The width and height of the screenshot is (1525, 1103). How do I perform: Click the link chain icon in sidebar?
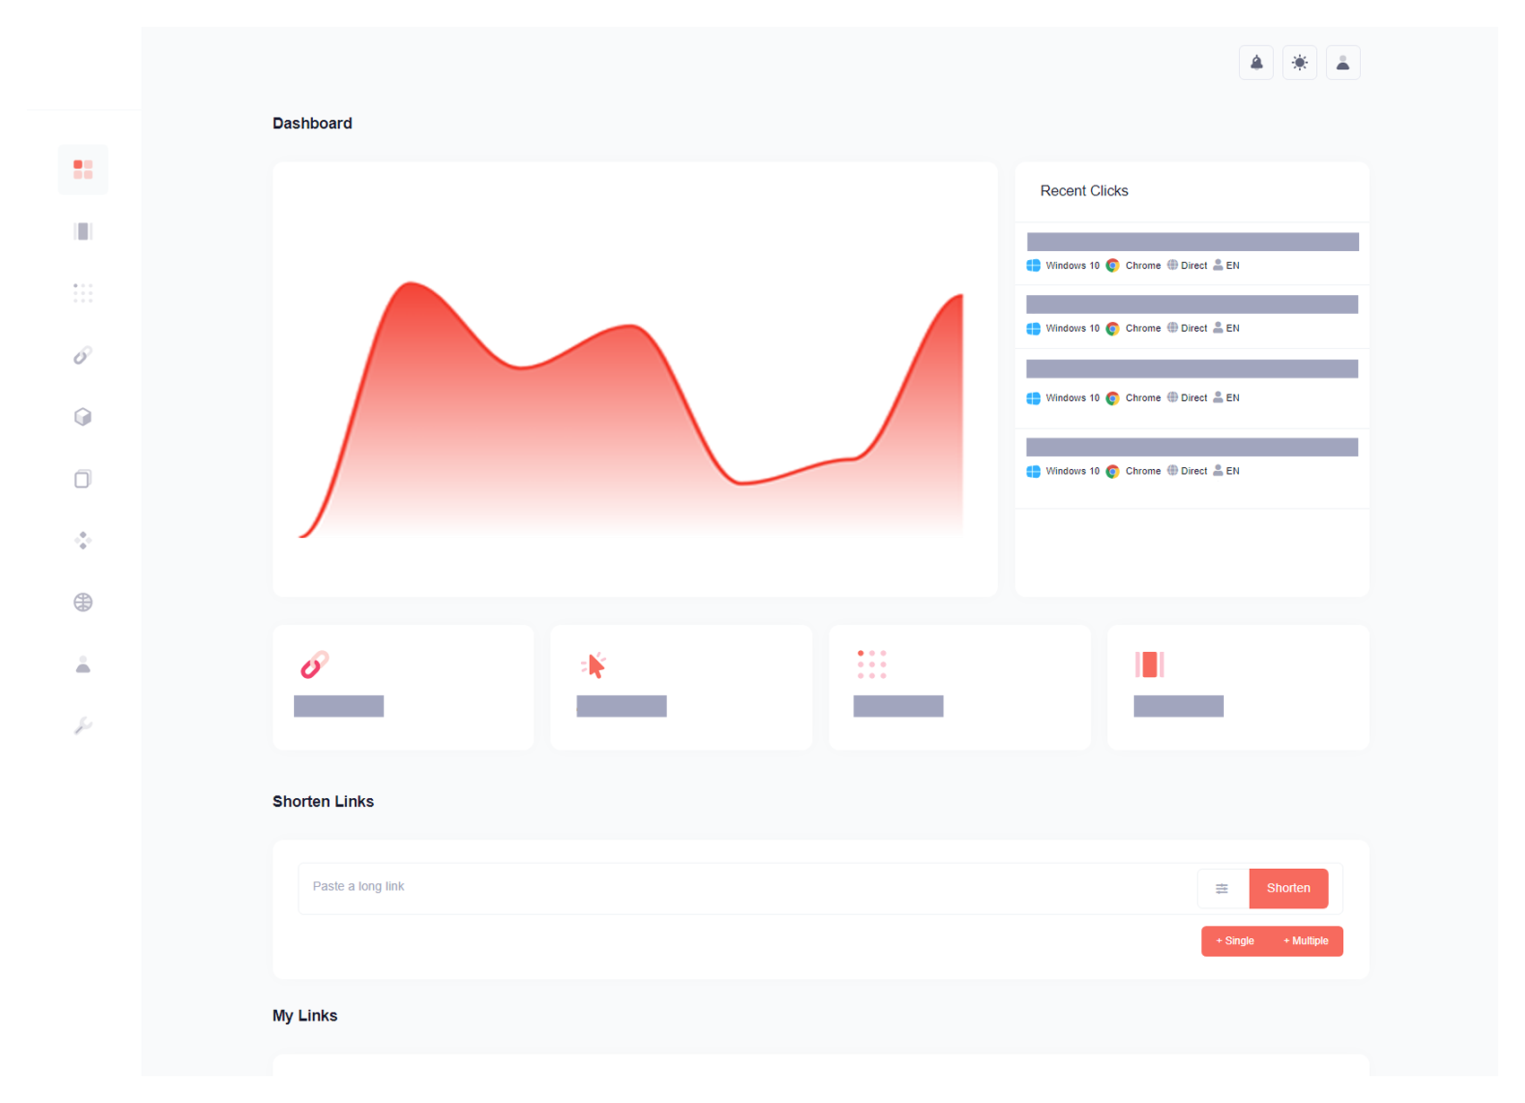[83, 355]
